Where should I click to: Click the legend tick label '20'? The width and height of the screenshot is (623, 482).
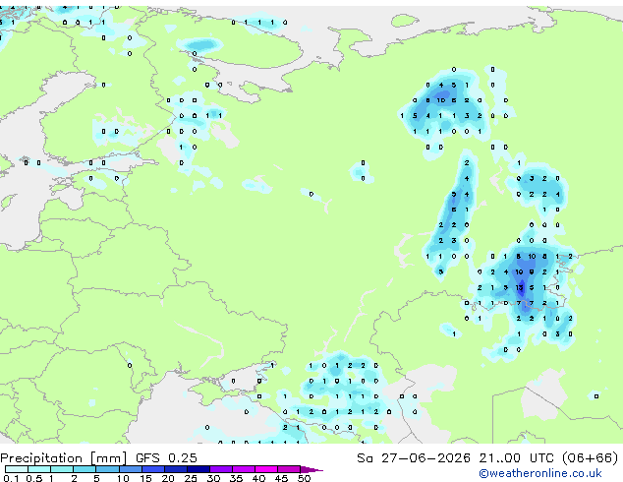pyautogui.click(x=168, y=478)
